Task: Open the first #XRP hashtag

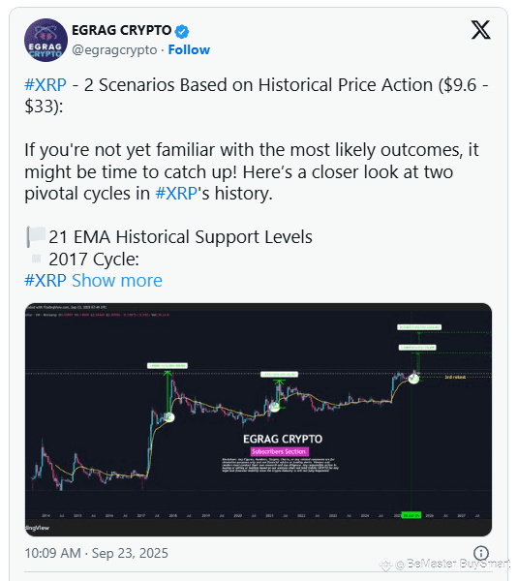Action: click(46, 85)
